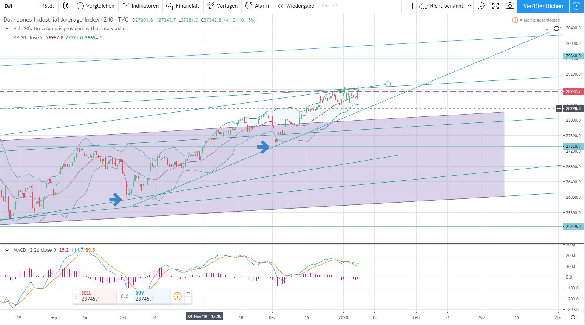The height and width of the screenshot is (325, 585).
Task: Click the 29660.0 horizontal line price label
Action: [573, 56]
